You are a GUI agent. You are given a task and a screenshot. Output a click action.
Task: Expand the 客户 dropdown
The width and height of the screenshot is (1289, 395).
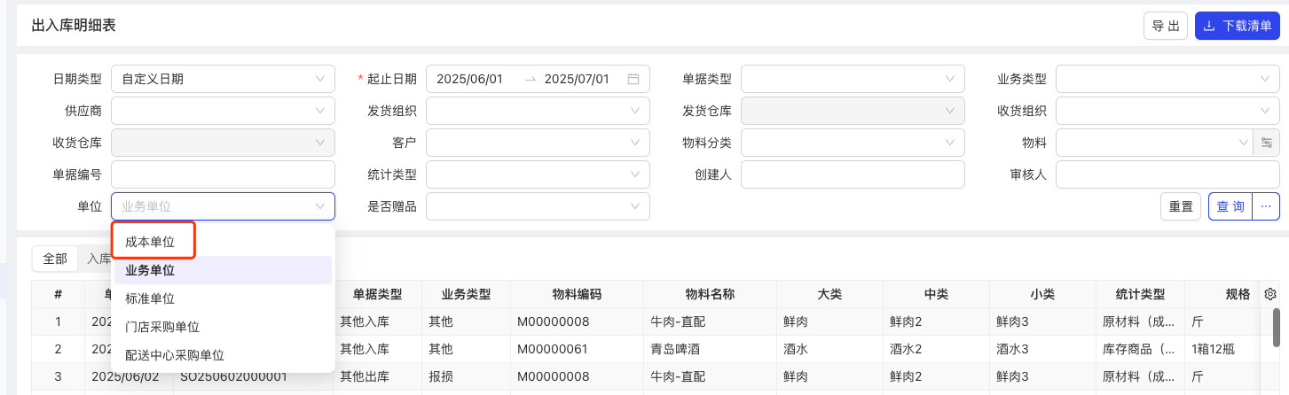(x=538, y=143)
